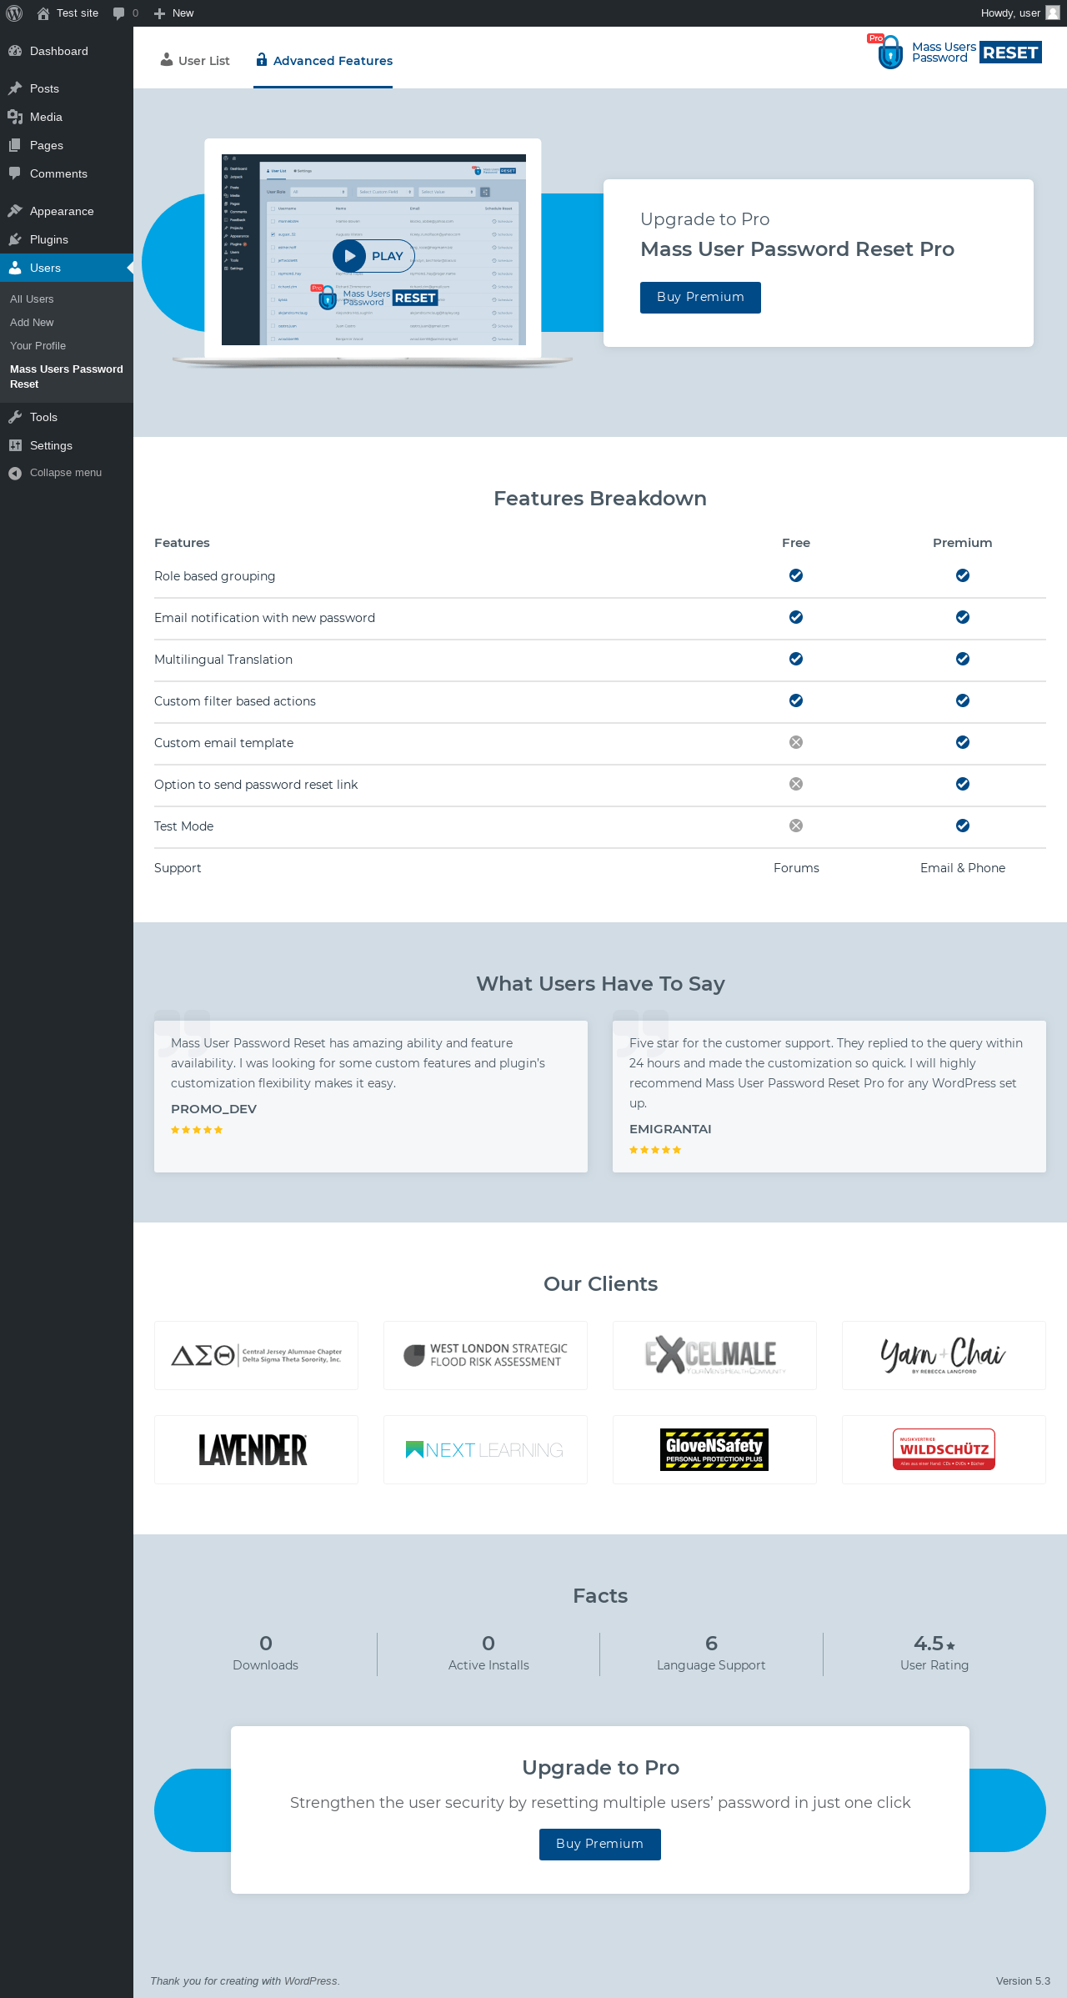This screenshot has height=1998, width=1067.
Task: Click the WordPress link in footer
Action: [x=310, y=1981]
